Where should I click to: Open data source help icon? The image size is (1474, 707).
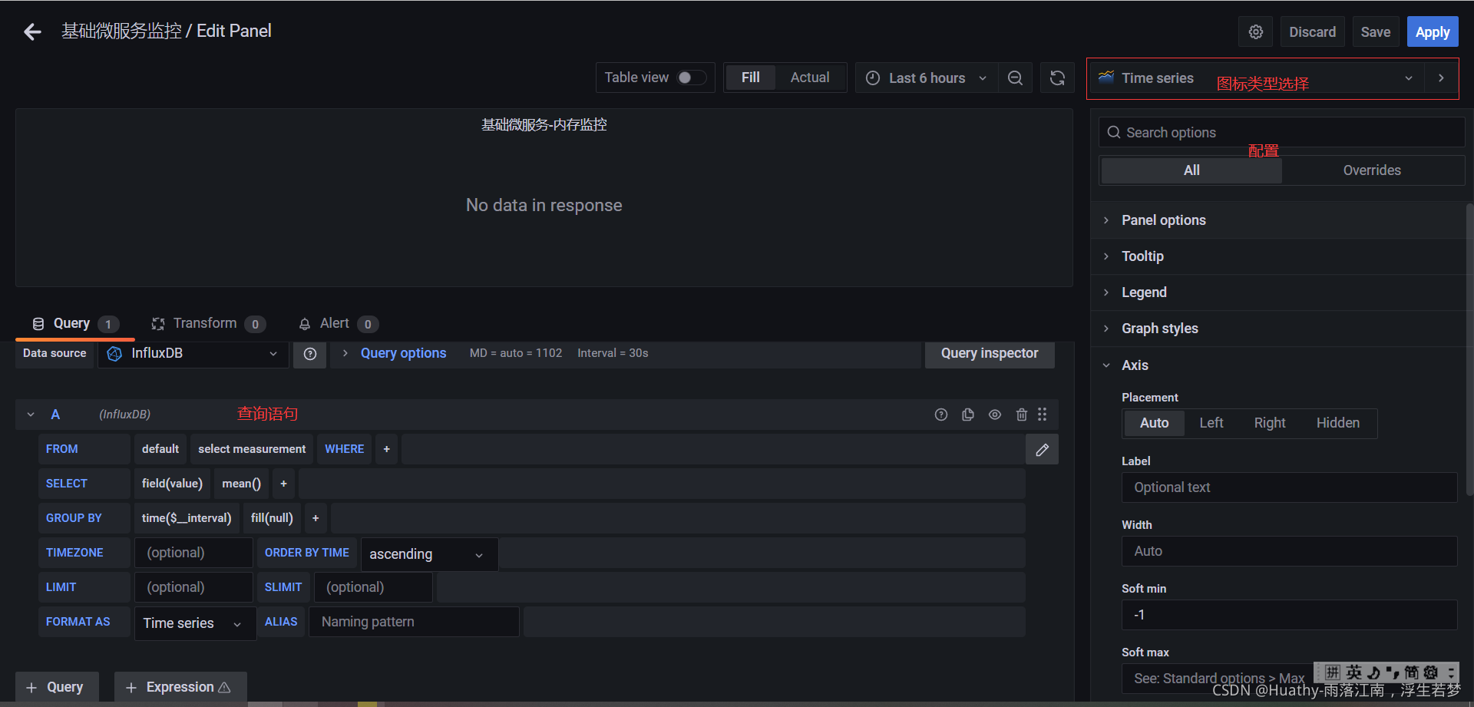point(310,354)
